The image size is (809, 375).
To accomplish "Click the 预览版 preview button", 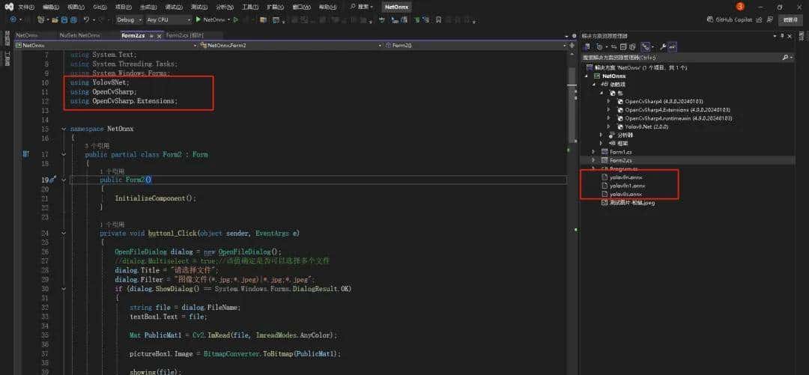I will (x=790, y=19).
